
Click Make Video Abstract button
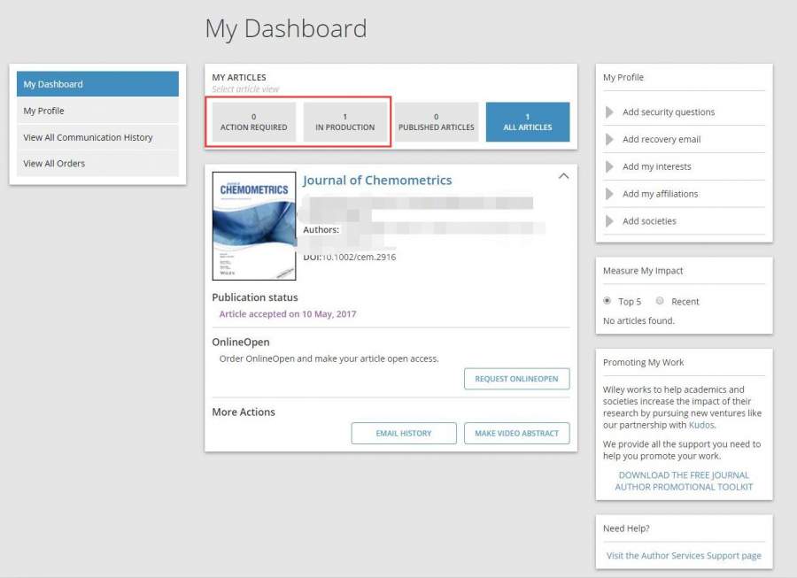pyautogui.click(x=516, y=433)
